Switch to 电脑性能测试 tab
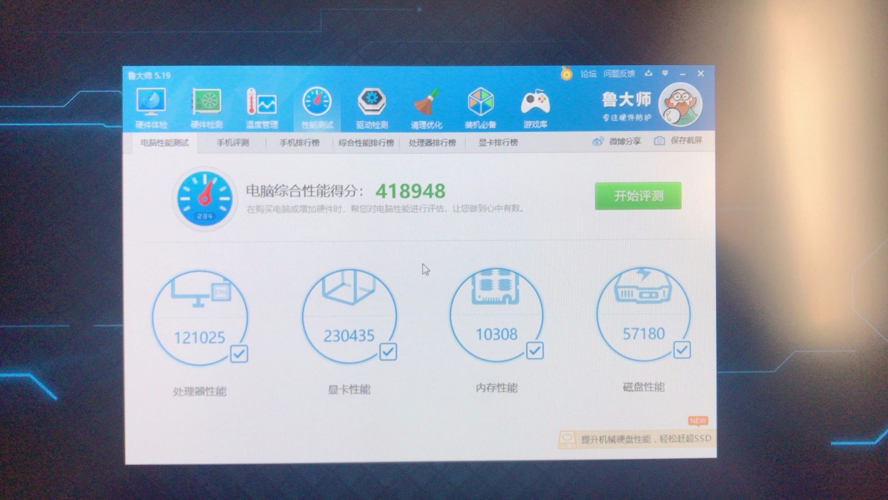Image resolution: width=888 pixels, height=500 pixels. pos(165,143)
